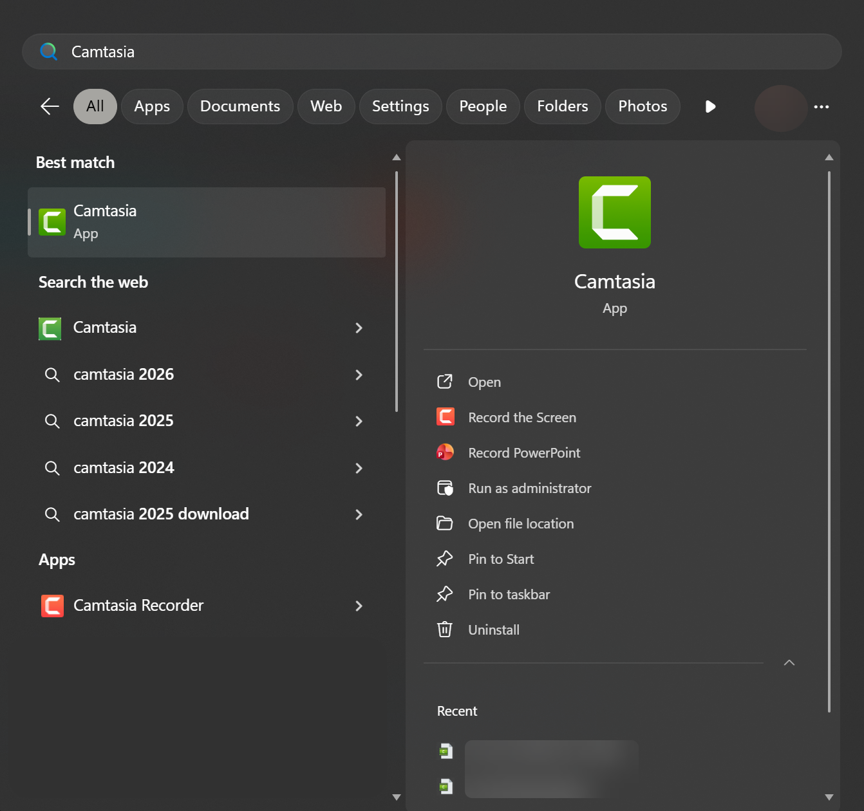Click the Open file location folder icon
864x811 pixels.
[x=445, y=523]
